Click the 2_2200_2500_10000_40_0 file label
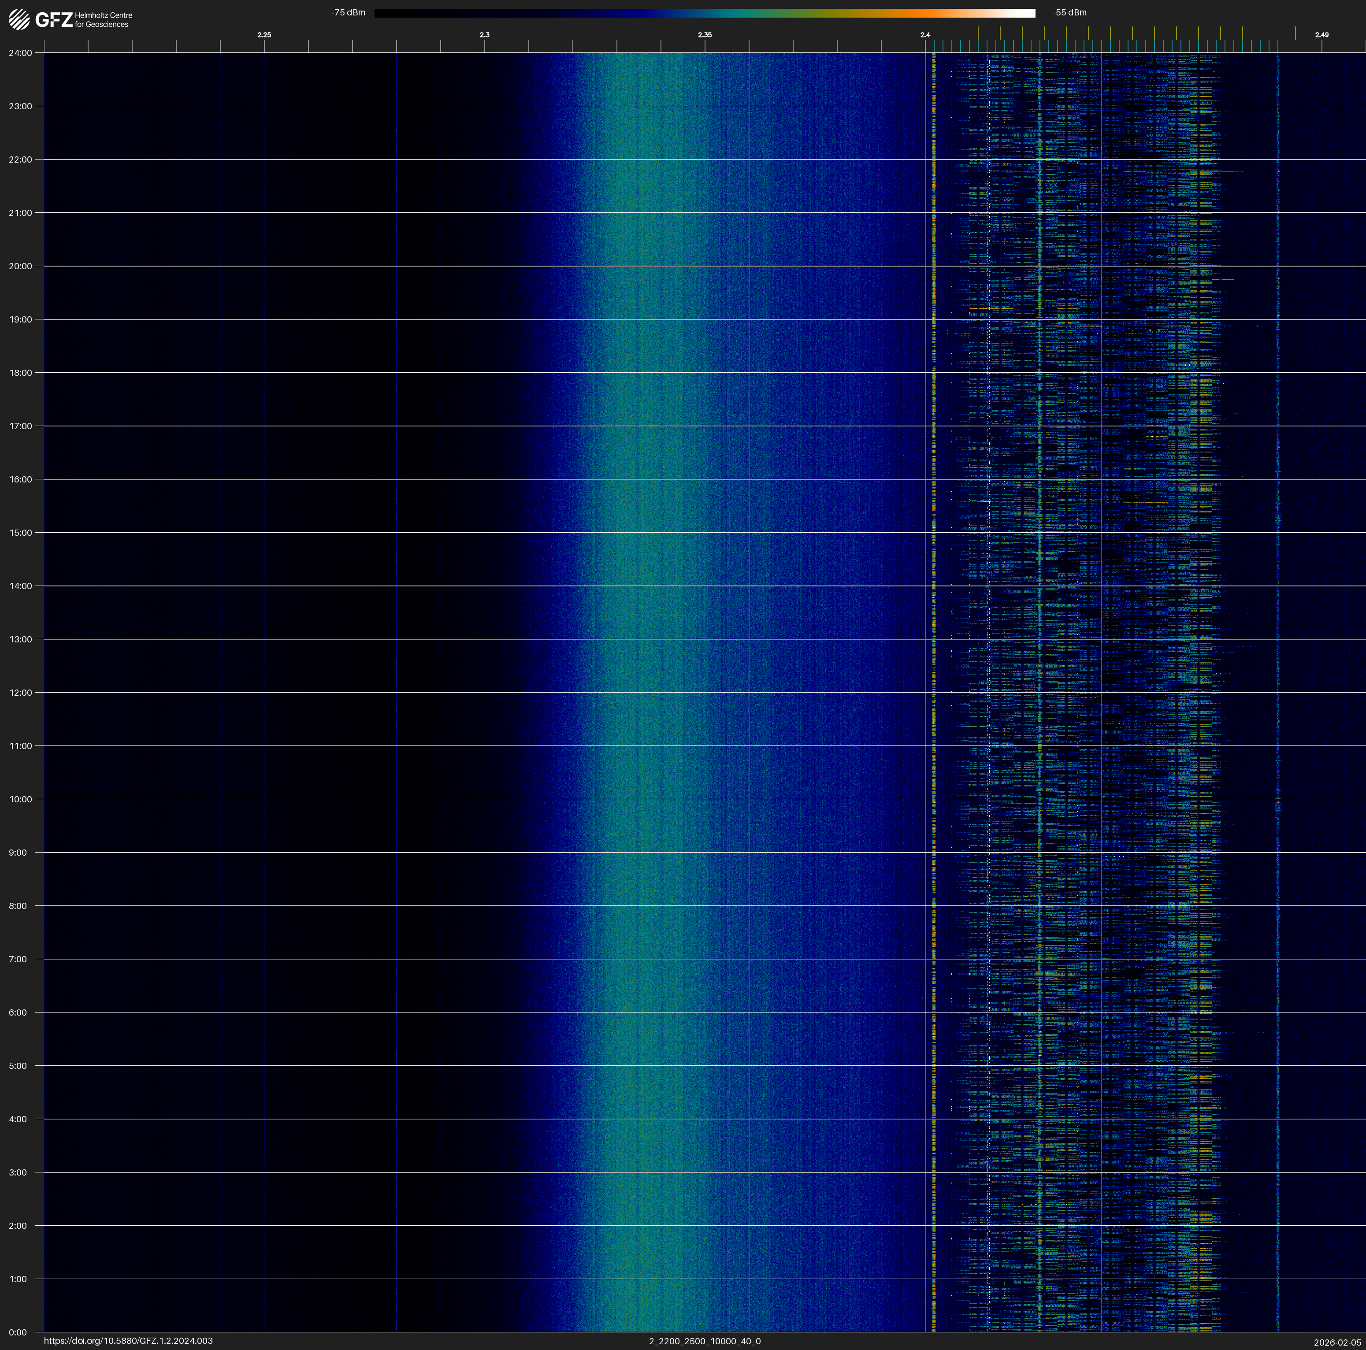 click(x=704, y=1341)
